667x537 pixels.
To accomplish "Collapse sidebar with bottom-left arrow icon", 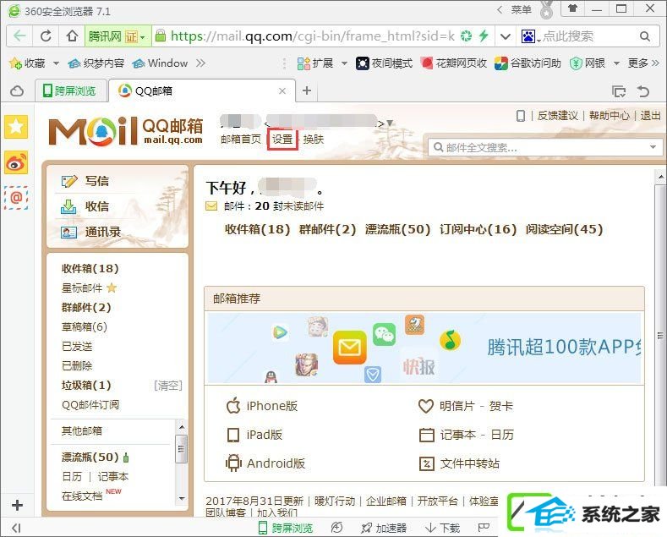I will 16,528.
